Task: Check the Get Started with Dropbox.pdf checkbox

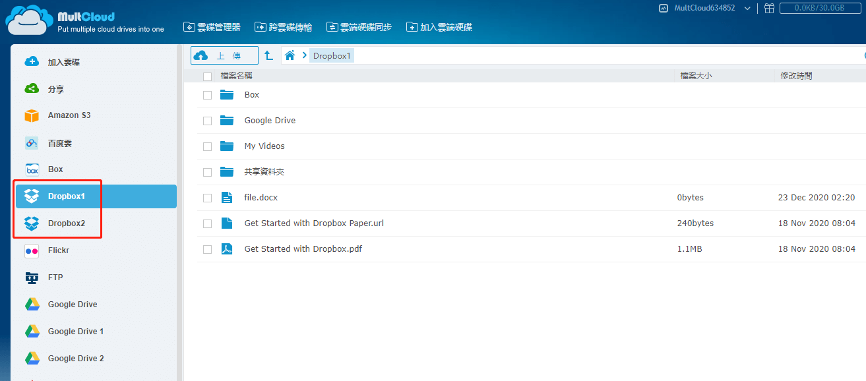Action: pyautogui.click(x=207, y=249)
